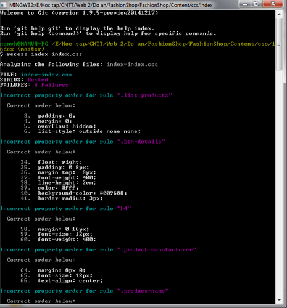Click the MINGW32 window system menu icon
This screenshot has width=287, height=308.
[4, 4]
